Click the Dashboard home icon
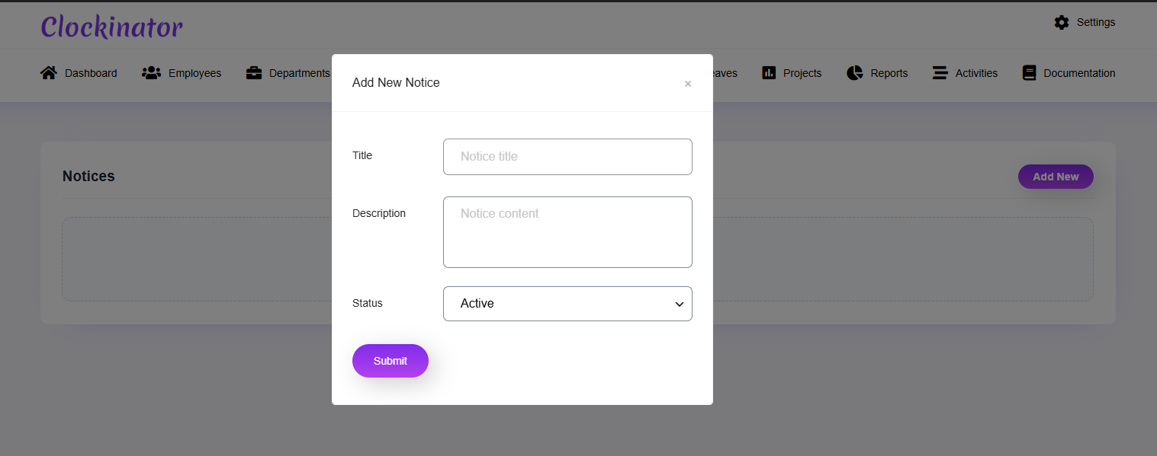 click(49, 73)
